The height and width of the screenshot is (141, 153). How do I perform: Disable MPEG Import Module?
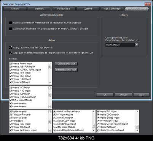click(x=11, y=100)
